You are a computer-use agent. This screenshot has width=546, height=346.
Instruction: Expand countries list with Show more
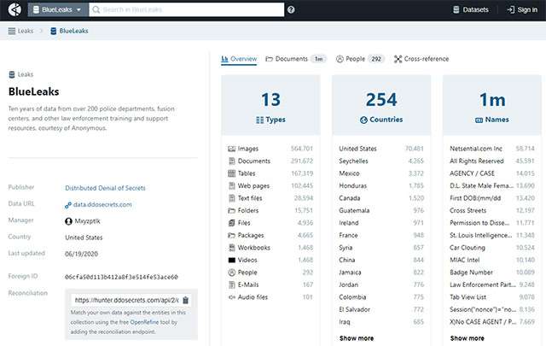[x=357, y=338]
